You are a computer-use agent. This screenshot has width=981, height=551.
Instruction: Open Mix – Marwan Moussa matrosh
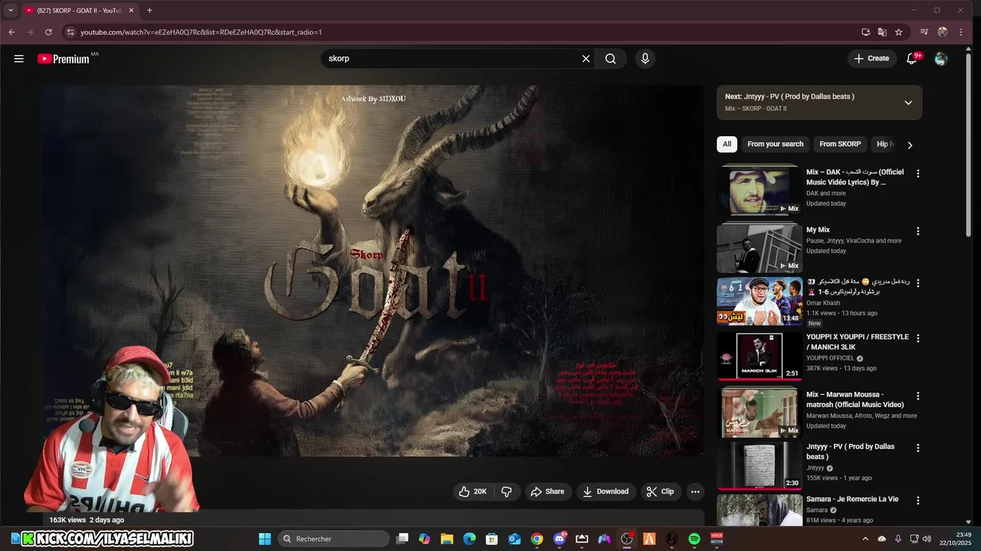(760, 412)
